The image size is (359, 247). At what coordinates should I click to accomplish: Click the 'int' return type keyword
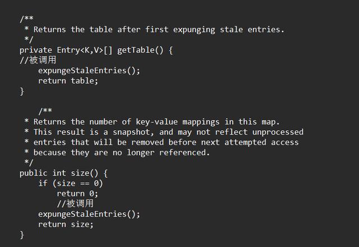[x=59, y=173]
